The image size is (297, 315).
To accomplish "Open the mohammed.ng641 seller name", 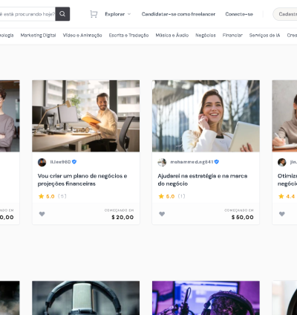I will coord(192,162).
